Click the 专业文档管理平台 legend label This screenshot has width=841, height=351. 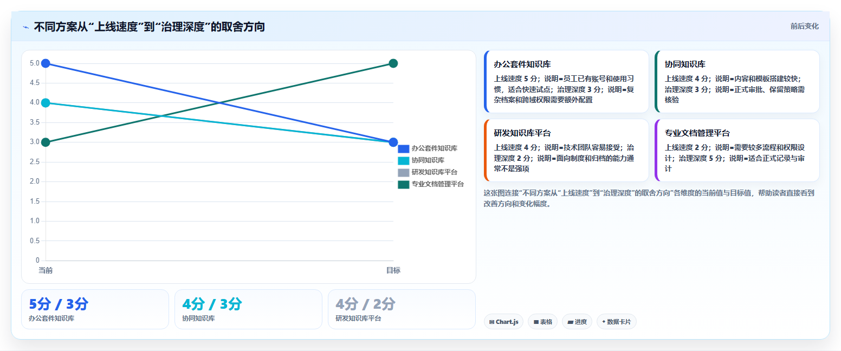(437, 184)
